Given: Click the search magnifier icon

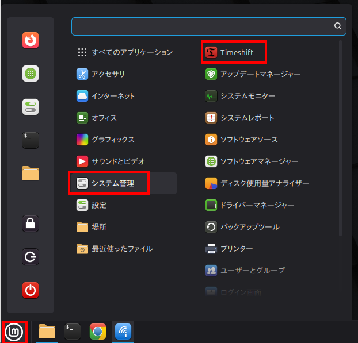Looking at the screenshot, I should (x=338, y=26).
